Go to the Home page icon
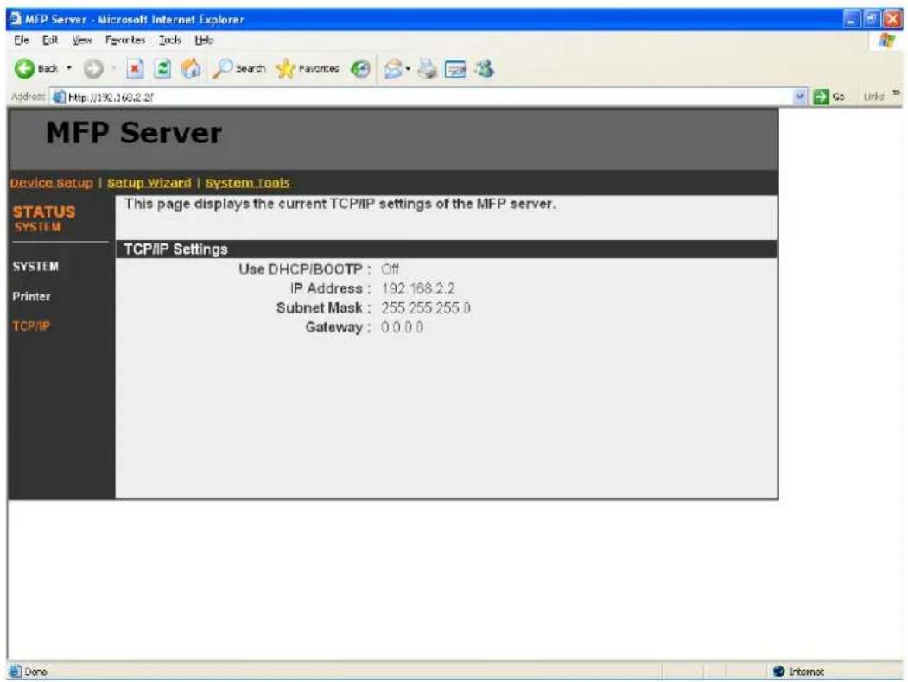The image size is (908, 682). click(191, 69)
